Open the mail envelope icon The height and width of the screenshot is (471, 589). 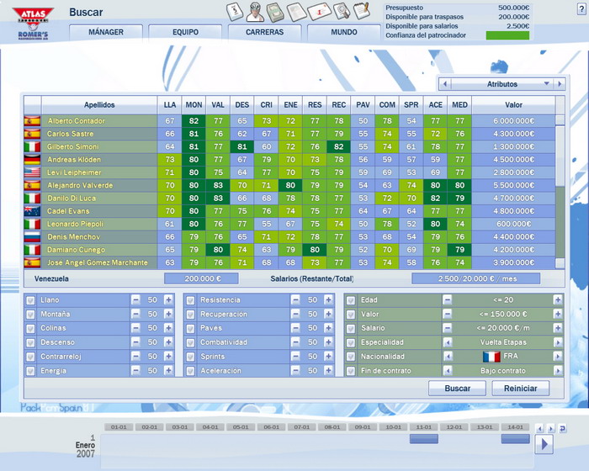click(319, 12)
